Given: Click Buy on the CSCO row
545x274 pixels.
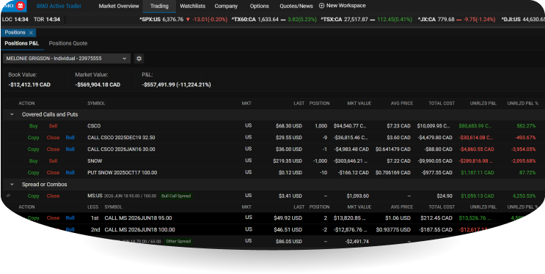Looking at the screenshot, I should pyautogui.click(x=34, y=126).
